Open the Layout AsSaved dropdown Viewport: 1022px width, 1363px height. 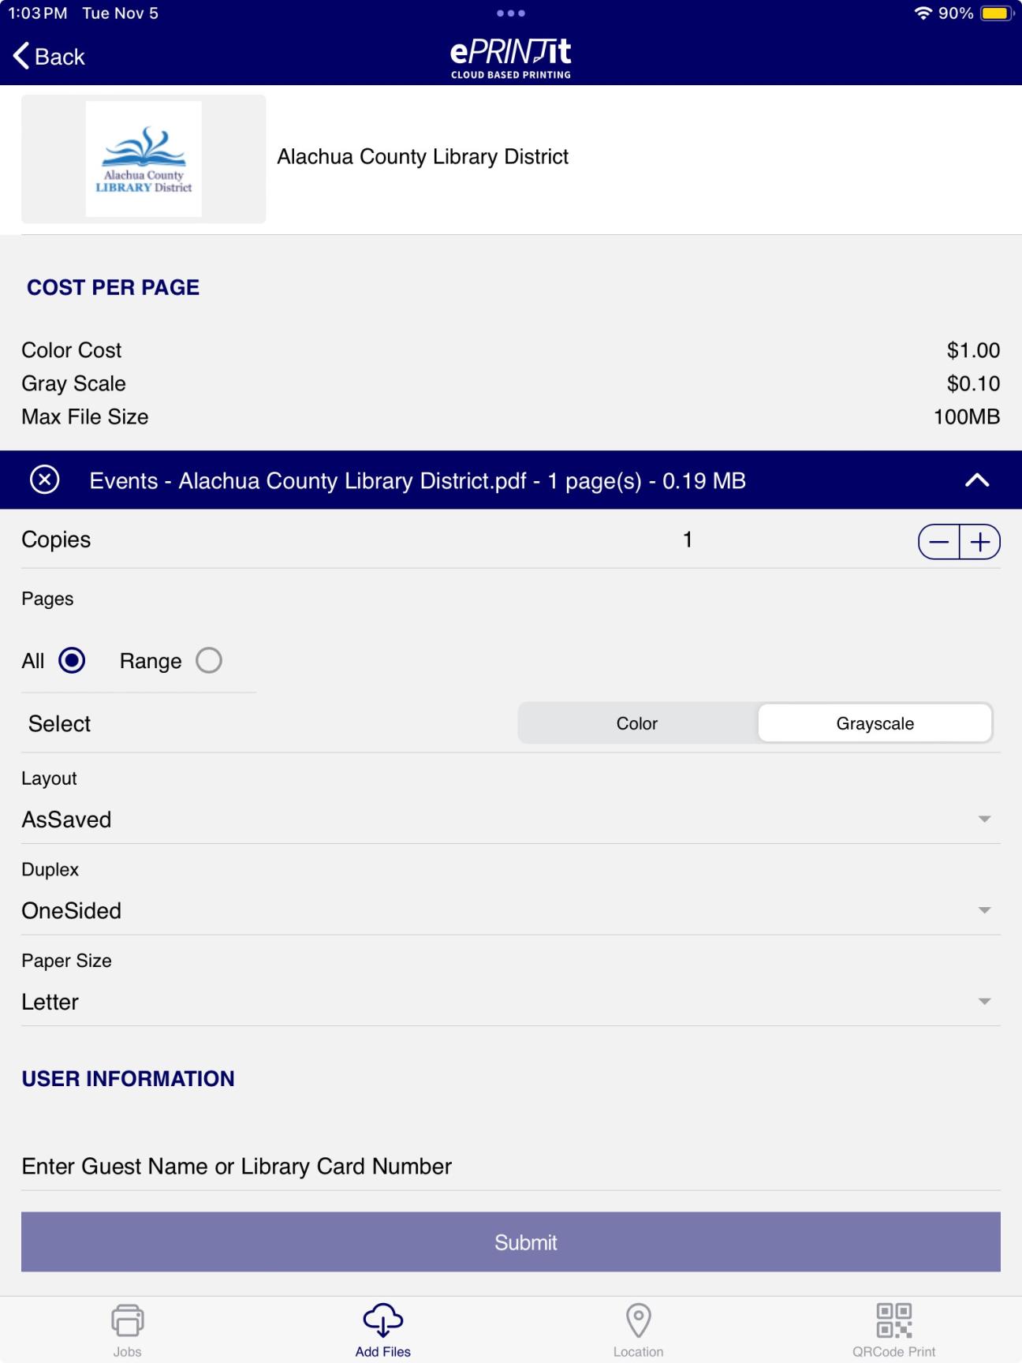click(511, 820)
